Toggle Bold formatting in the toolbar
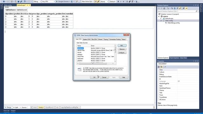This screenshot has height=114, width=203. coord(118,2)
